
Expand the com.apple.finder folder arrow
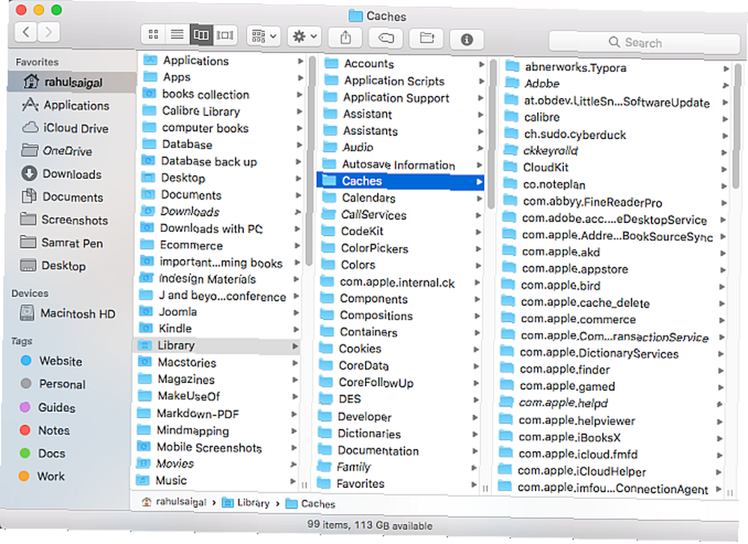tap(720, 371)
